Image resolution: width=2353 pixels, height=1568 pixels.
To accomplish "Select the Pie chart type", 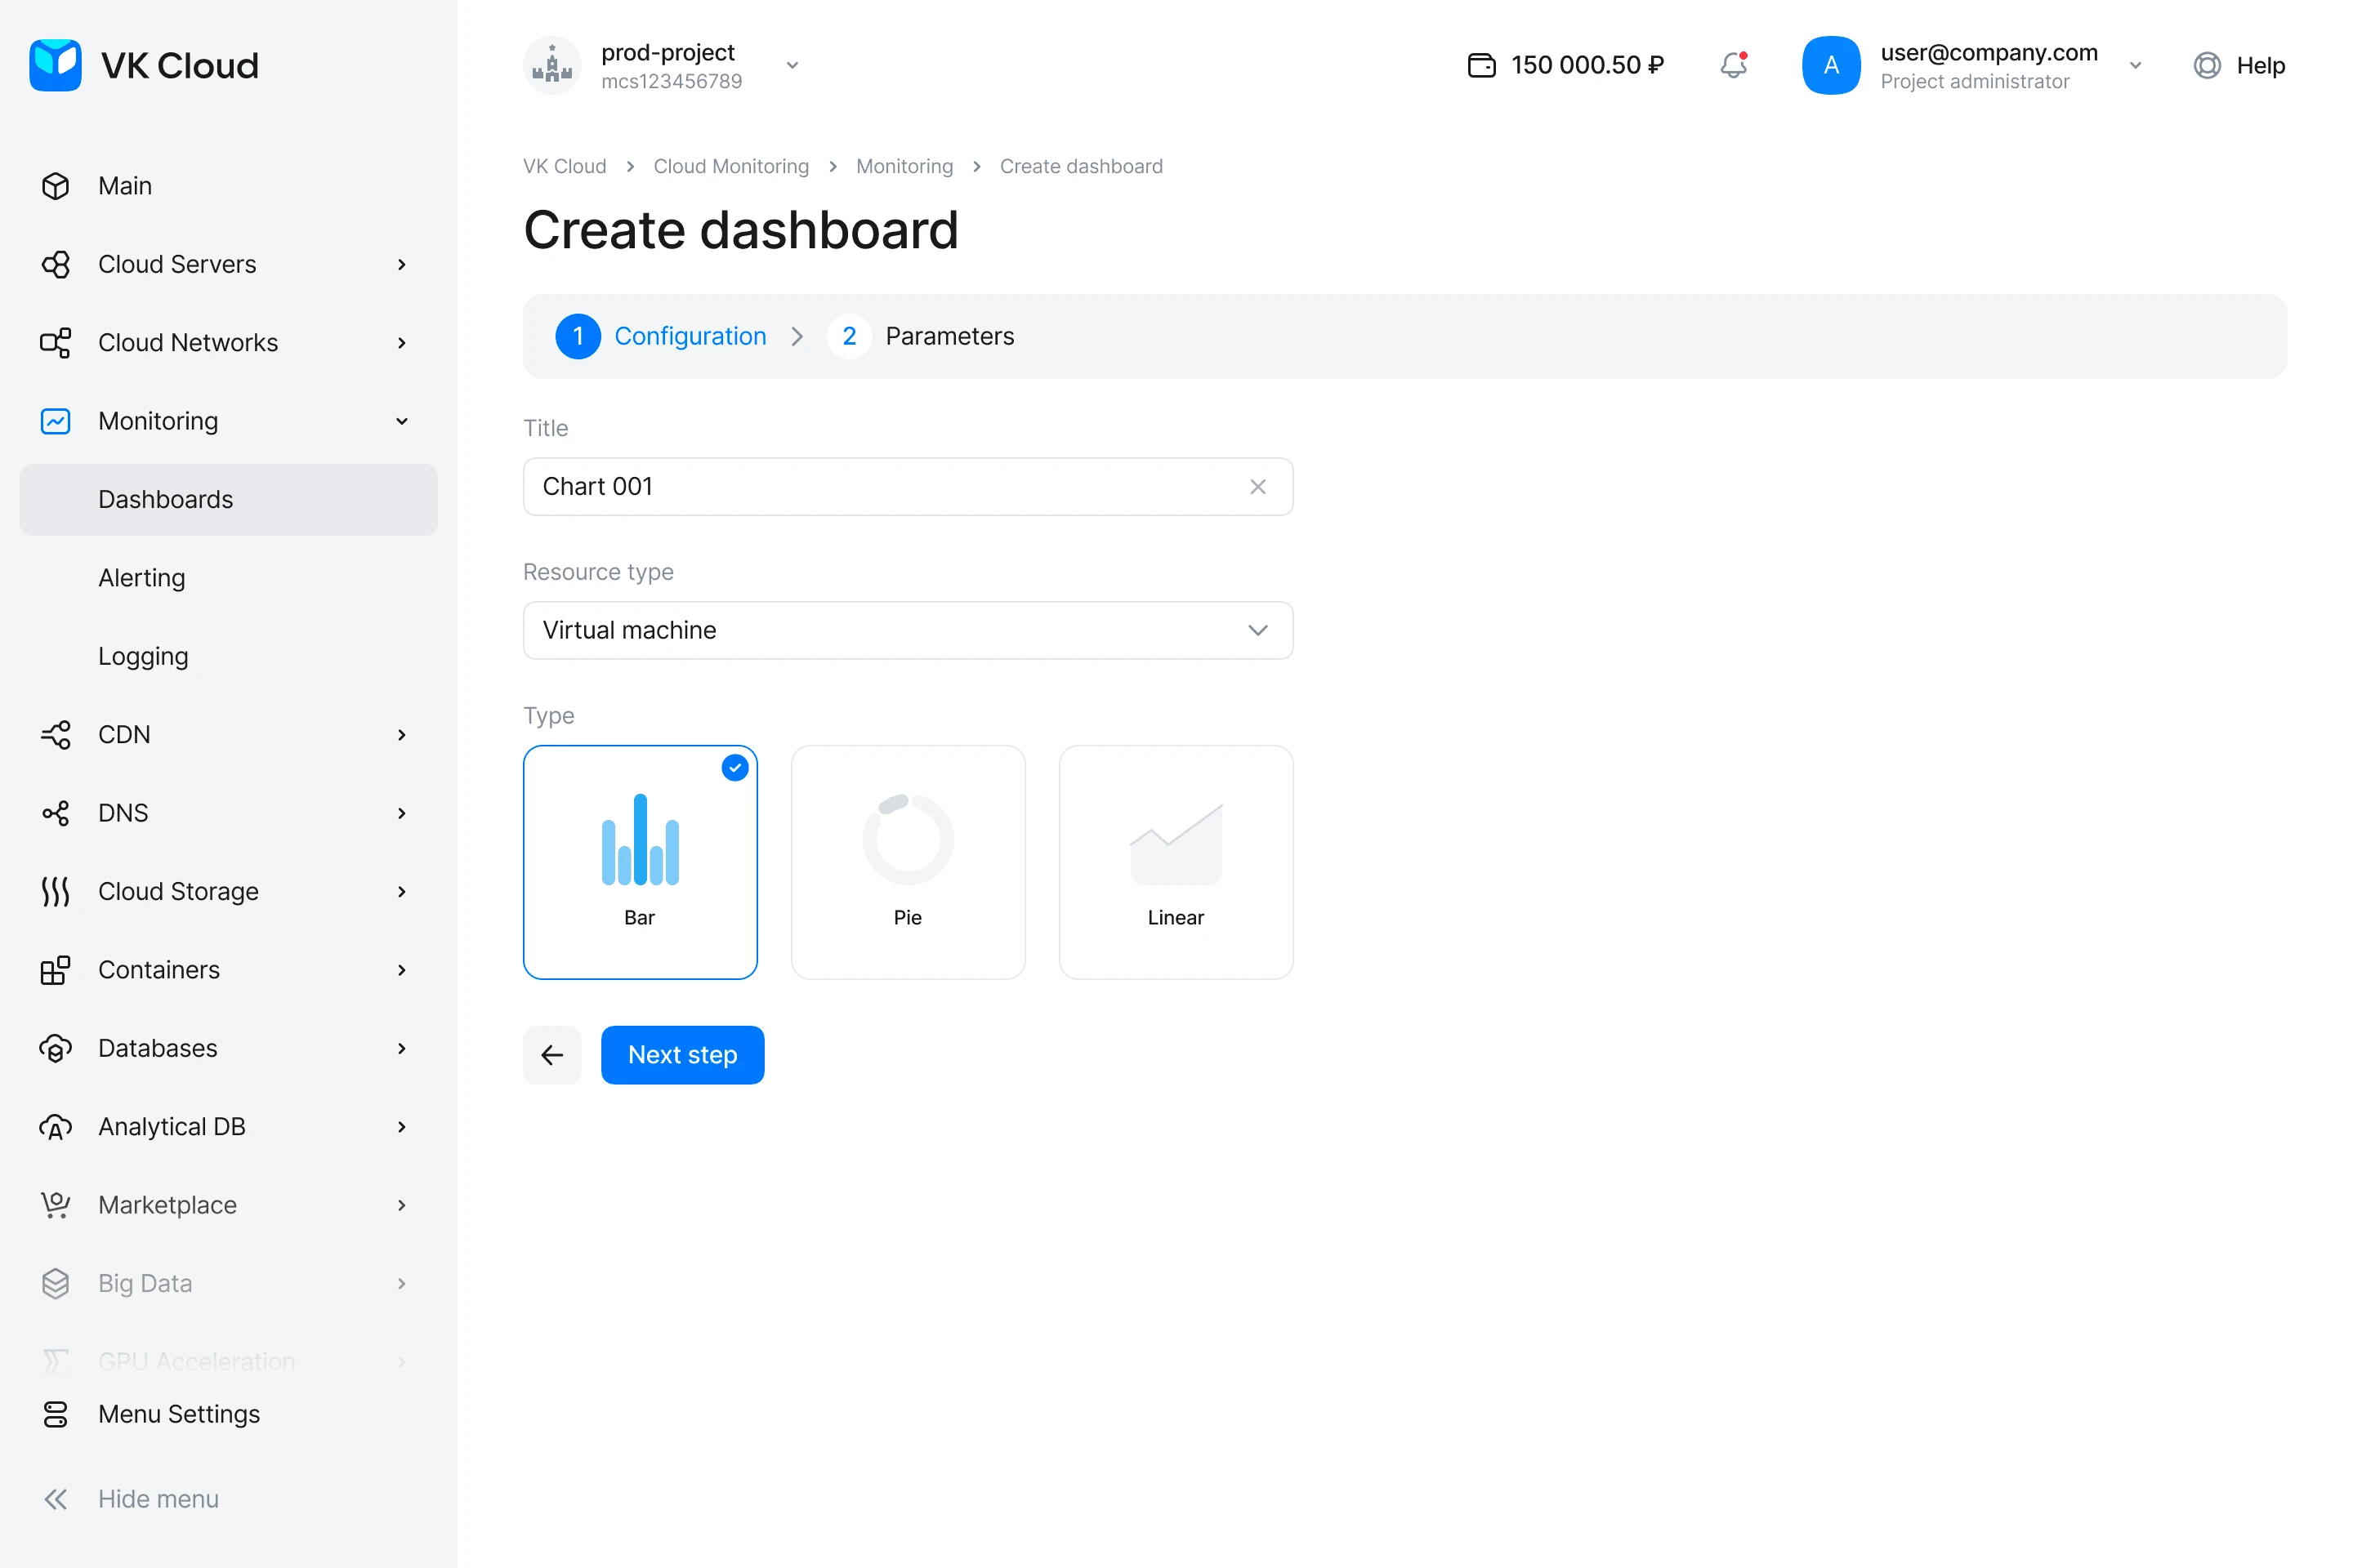I will pyautogui.click(x=908, y=861).
